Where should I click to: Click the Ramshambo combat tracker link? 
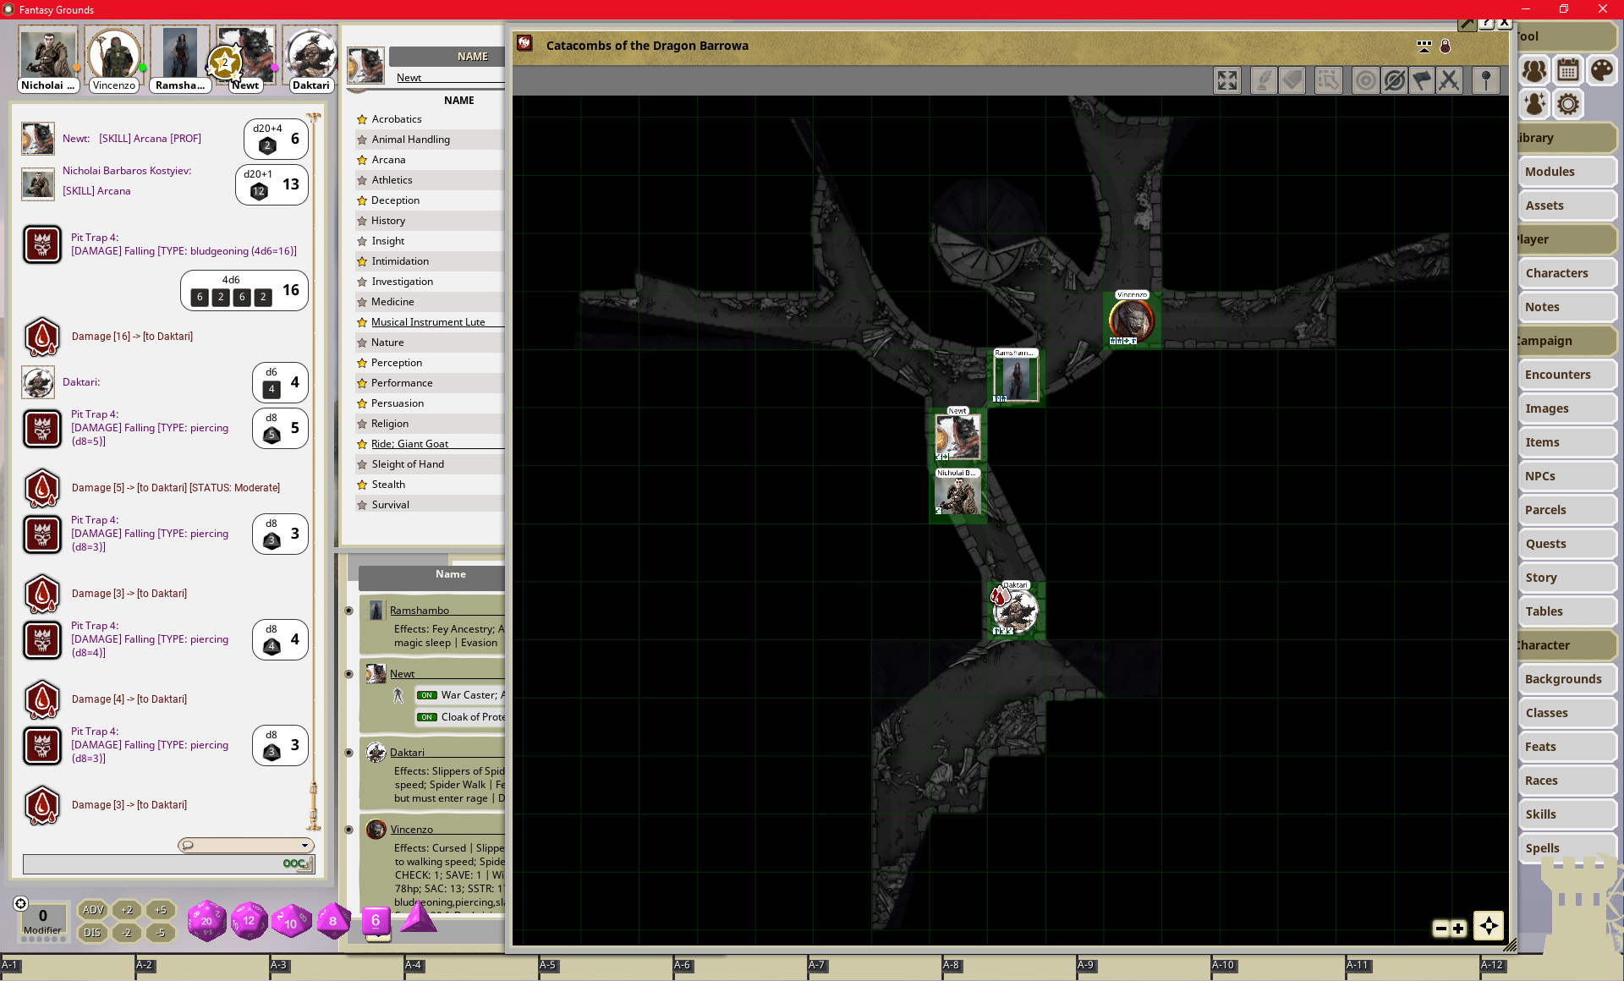pos(420,611)
